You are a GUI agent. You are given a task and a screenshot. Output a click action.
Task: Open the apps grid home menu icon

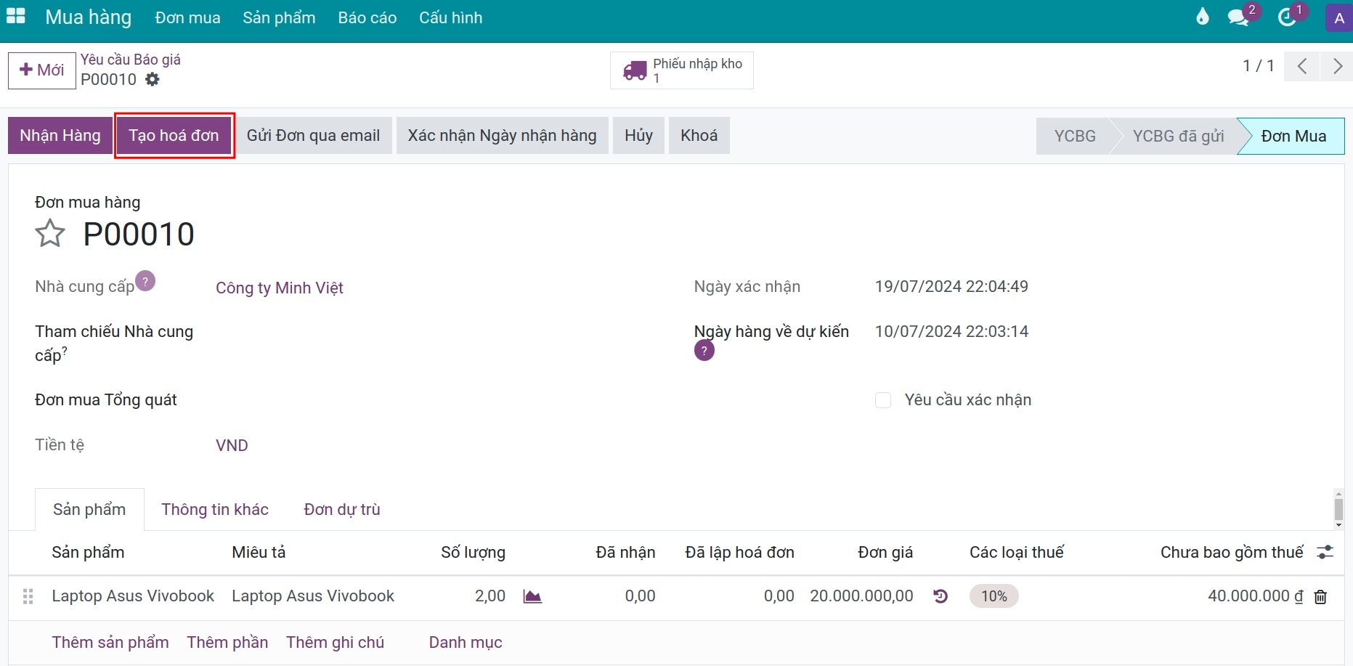(x=15, y=16)
